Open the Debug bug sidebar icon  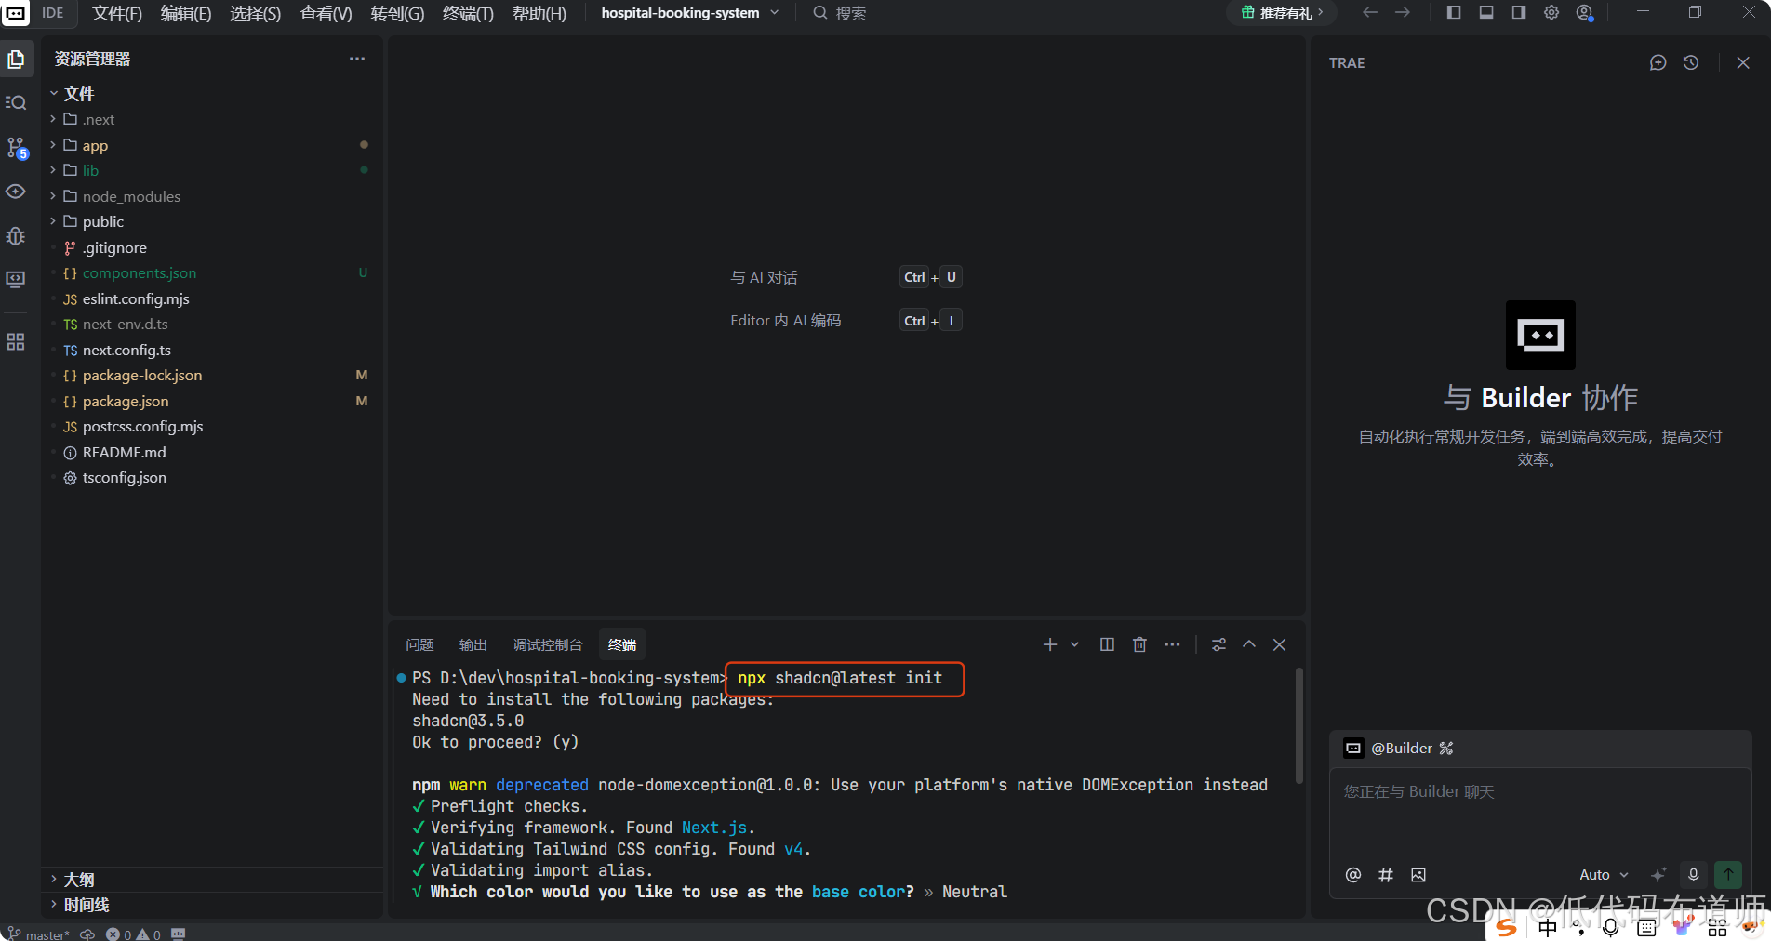pos(16,235)
